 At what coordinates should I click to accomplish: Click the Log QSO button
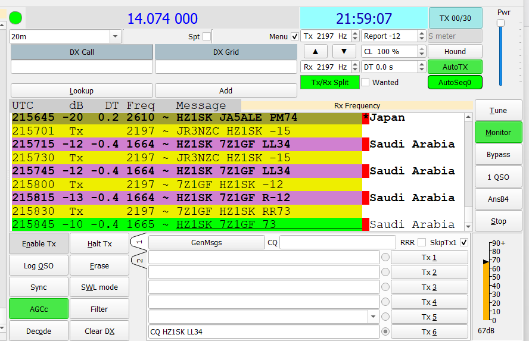tap(39, 265)
